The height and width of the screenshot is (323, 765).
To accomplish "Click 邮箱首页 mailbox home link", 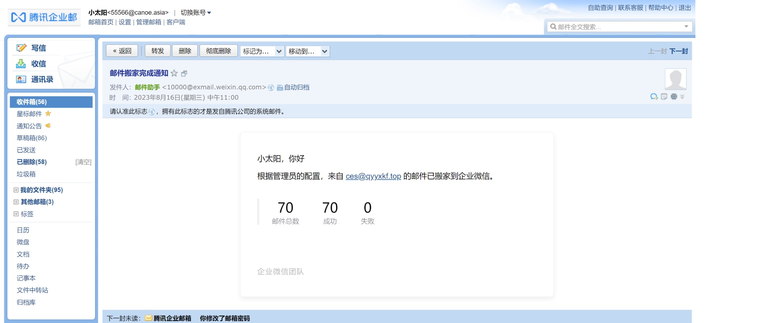I will (101, 22).
